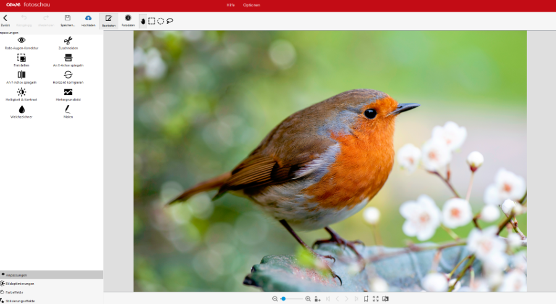Open the Hilfe menu

[x=230, y=5]
